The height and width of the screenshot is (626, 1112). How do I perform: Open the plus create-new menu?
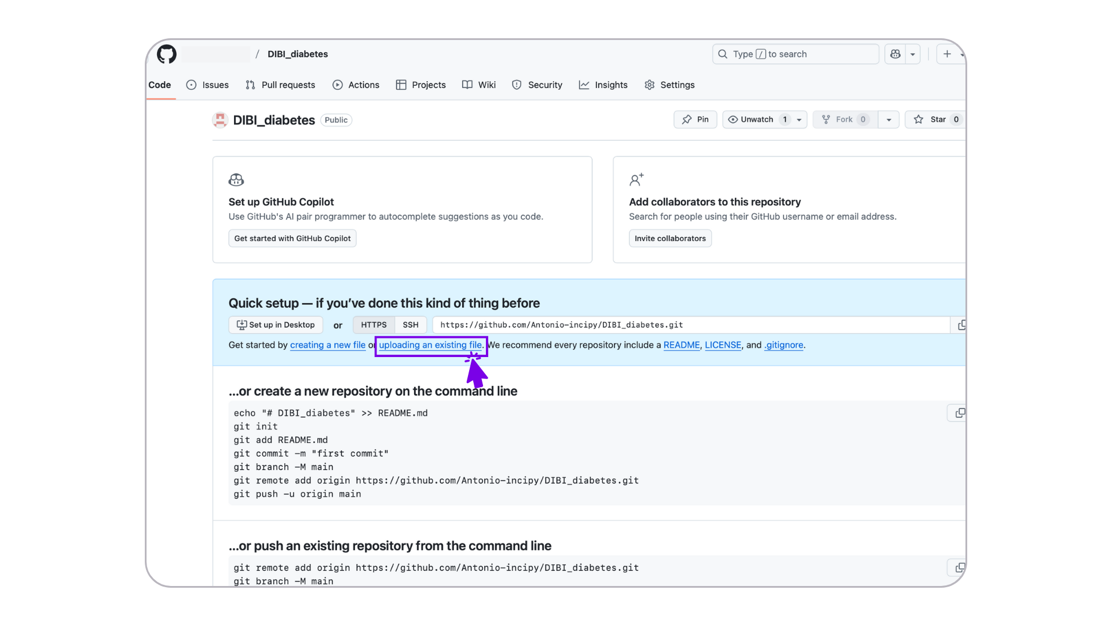click(x=947, y=54)
